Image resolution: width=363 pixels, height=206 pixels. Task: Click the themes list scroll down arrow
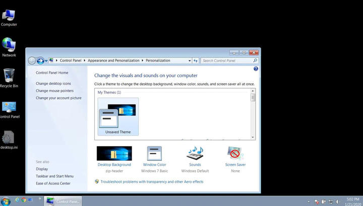click(x=253, y=138)
